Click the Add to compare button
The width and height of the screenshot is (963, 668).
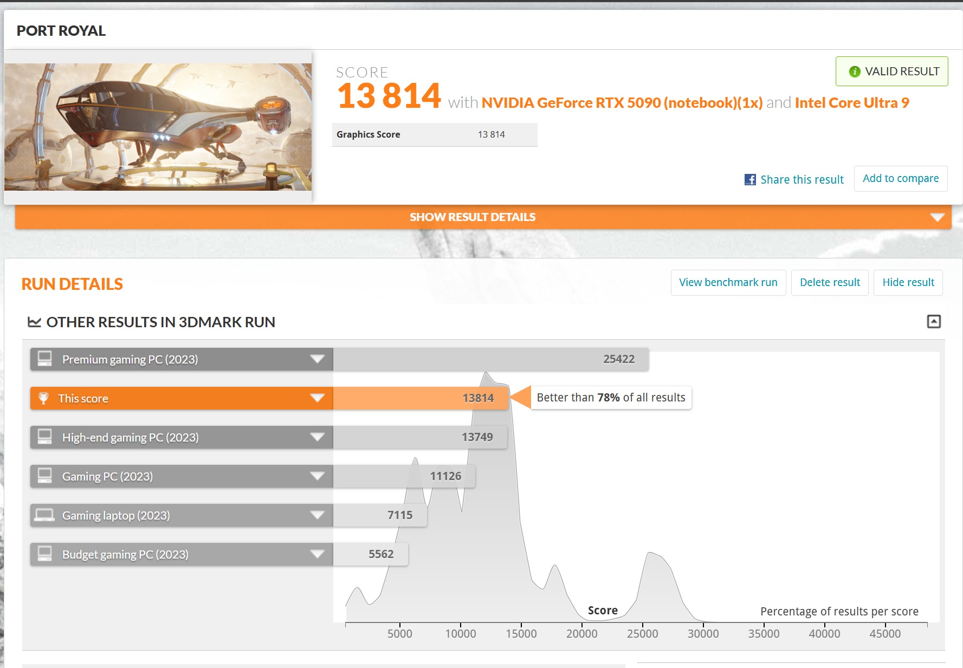(x=901, y=179)
